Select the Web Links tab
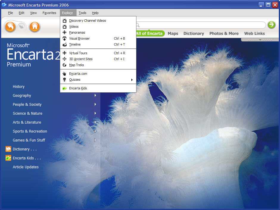The width and height of the screenshot is (280, 210). click(x=254, y=33)
